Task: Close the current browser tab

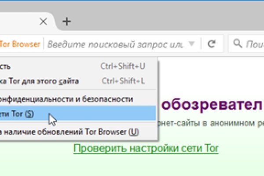Action: (43, 21)
